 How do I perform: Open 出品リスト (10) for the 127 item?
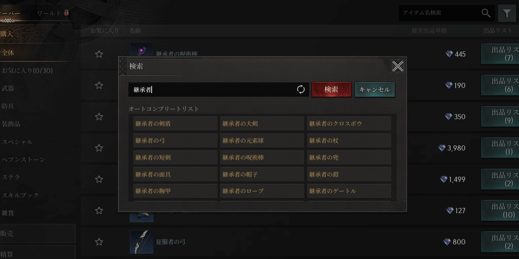click(500, 211)
